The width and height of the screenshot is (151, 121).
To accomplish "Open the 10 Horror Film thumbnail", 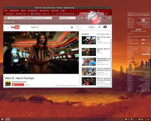I will pyautogui.click(x=89, y=72).
